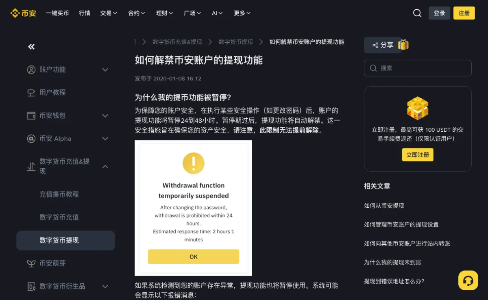
Task: Open breadcrumb link 数字货币提现
Action: coord(236,42)
